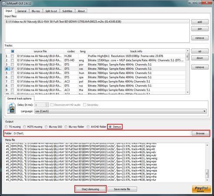Viewport: 214px width, 196px height.
Task: Check track 8 DTS rus checkbox
Action: pos(13,85)
